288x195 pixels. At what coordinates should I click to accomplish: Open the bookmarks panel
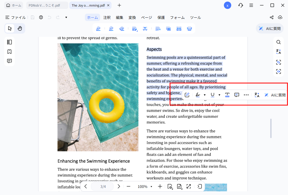pos(9,52)
